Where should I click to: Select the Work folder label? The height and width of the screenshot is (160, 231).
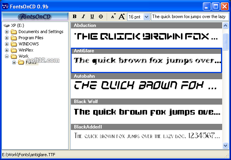23,56
